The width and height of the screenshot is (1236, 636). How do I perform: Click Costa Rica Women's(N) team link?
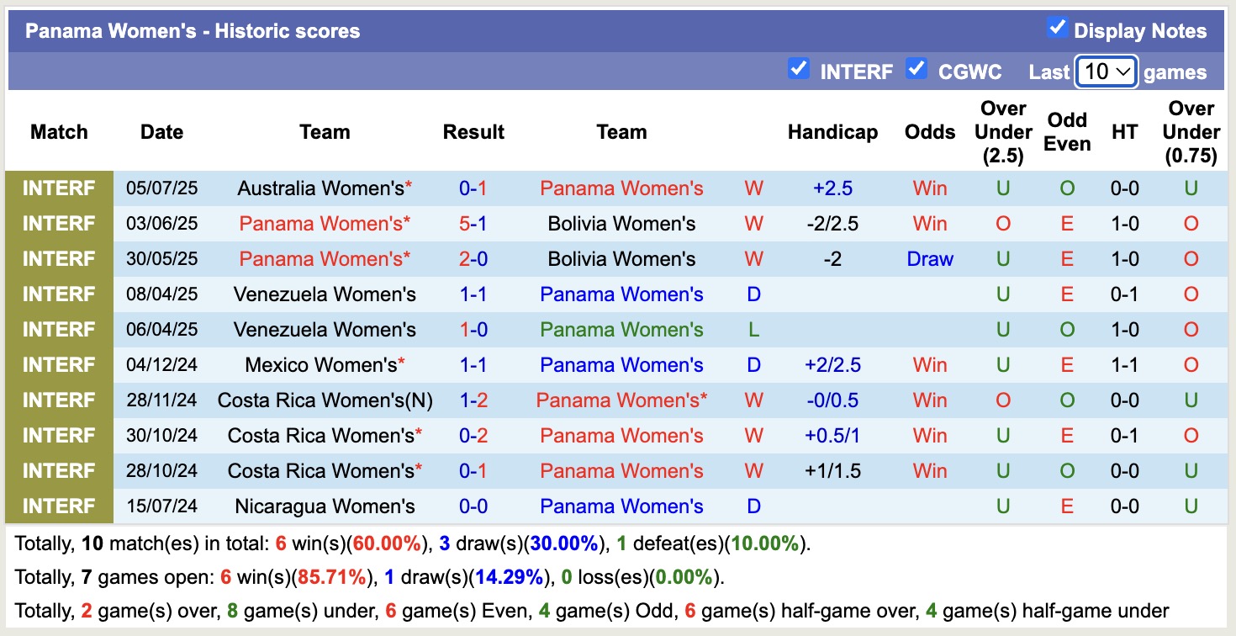[x=325, y=400]
